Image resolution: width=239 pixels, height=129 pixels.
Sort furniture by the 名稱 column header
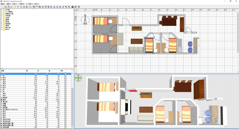pos(13,71)
